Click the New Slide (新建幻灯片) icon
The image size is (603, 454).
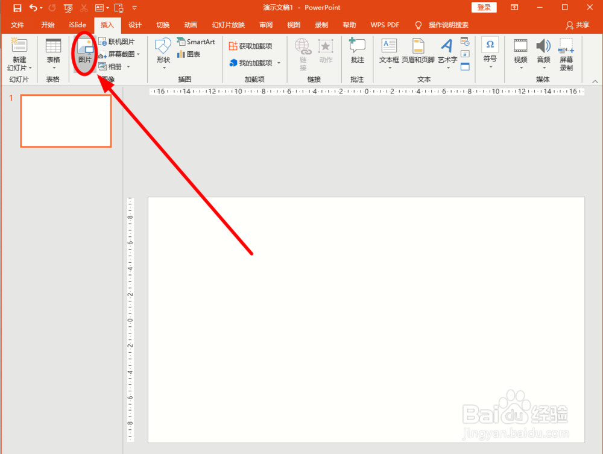[19, 46]
